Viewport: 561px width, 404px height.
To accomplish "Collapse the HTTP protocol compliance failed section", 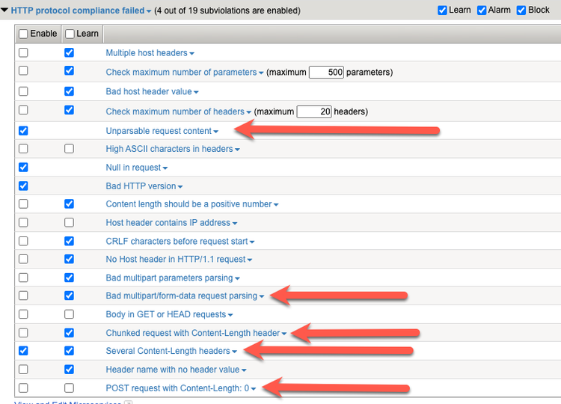I will [x=4, y=11].
